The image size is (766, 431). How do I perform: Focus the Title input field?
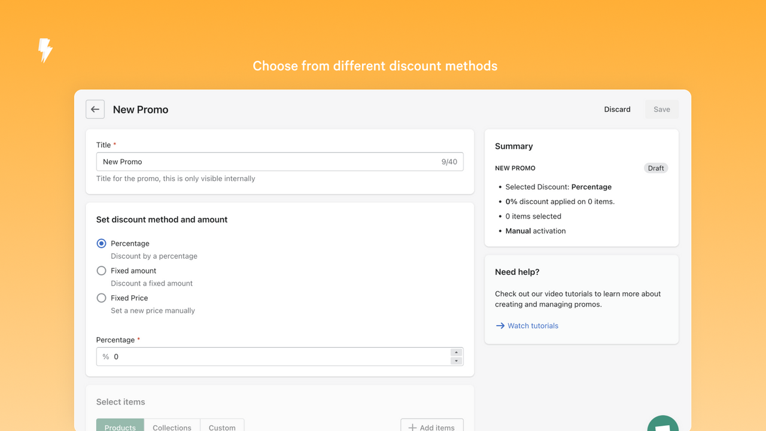[x=279, y=162]
